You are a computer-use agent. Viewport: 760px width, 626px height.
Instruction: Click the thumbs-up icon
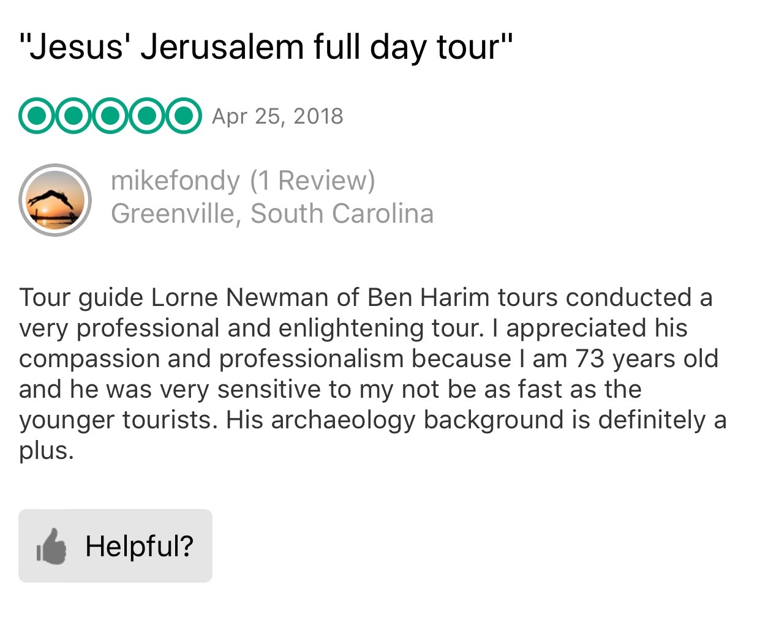point(51,546)
